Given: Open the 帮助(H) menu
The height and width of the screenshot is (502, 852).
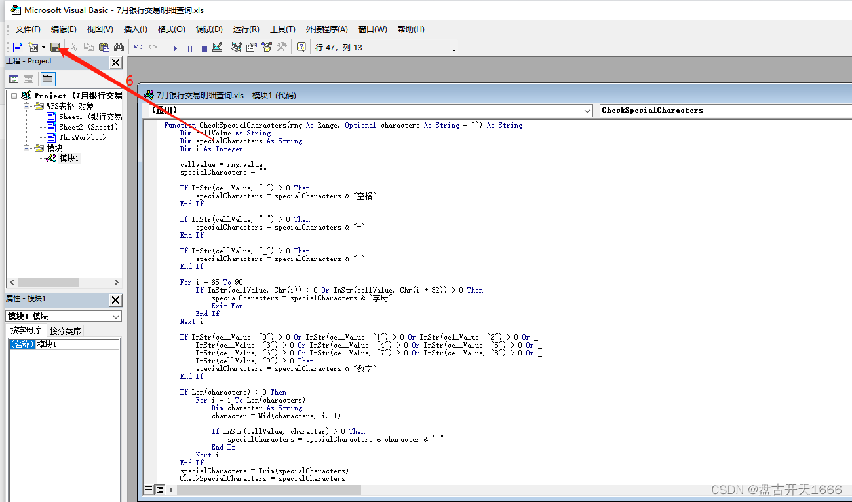Looking at the screenshot, I should (x=411, y=29).
